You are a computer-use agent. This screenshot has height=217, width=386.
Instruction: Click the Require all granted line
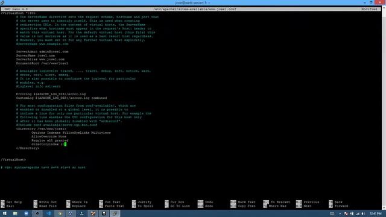coord(49,140)
